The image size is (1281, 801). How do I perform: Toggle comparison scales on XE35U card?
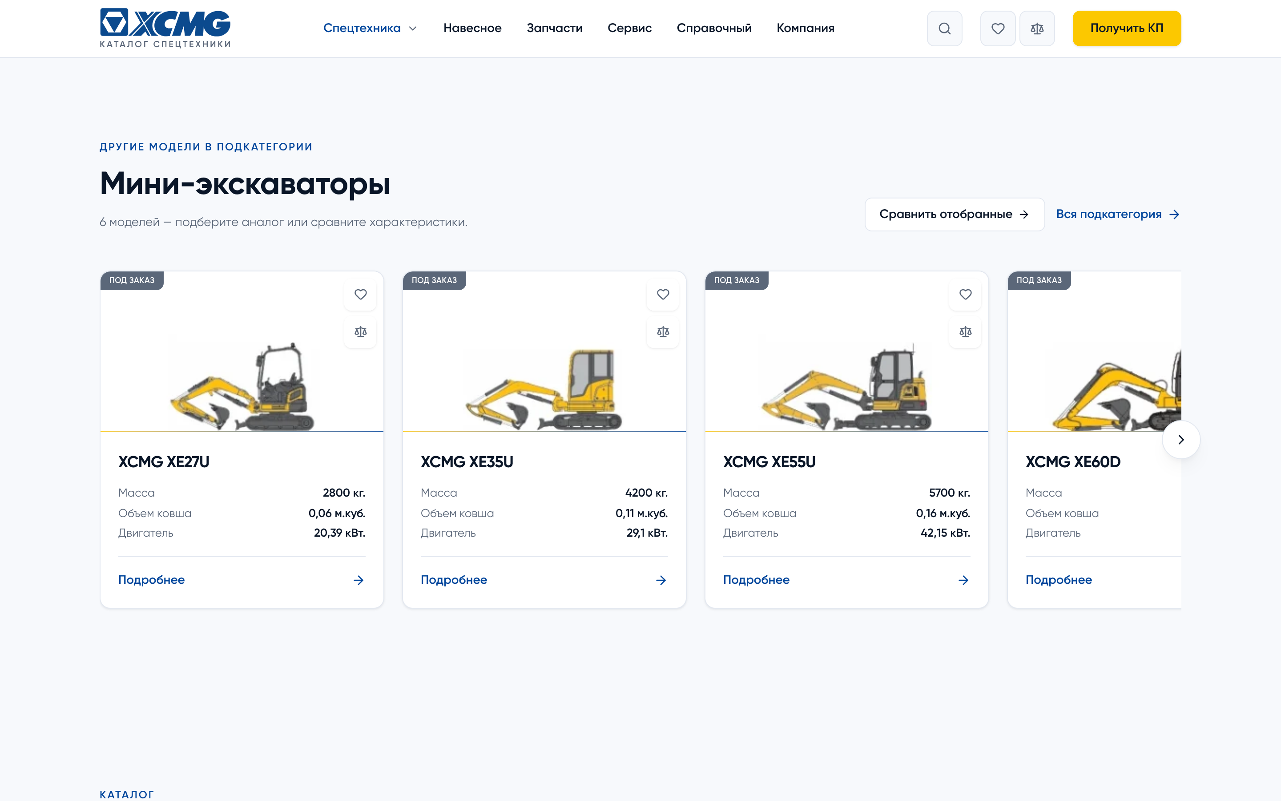point(663,332)
